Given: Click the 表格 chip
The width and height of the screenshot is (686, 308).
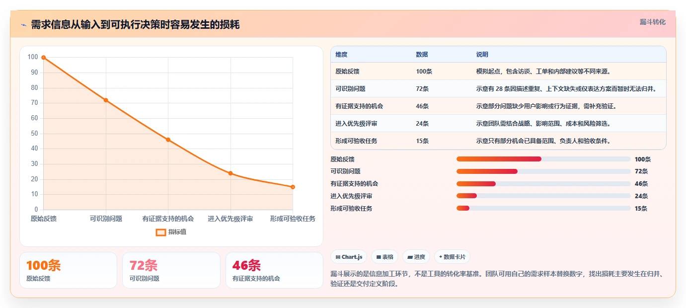Looking at the screenshot, I should (385, 257).
